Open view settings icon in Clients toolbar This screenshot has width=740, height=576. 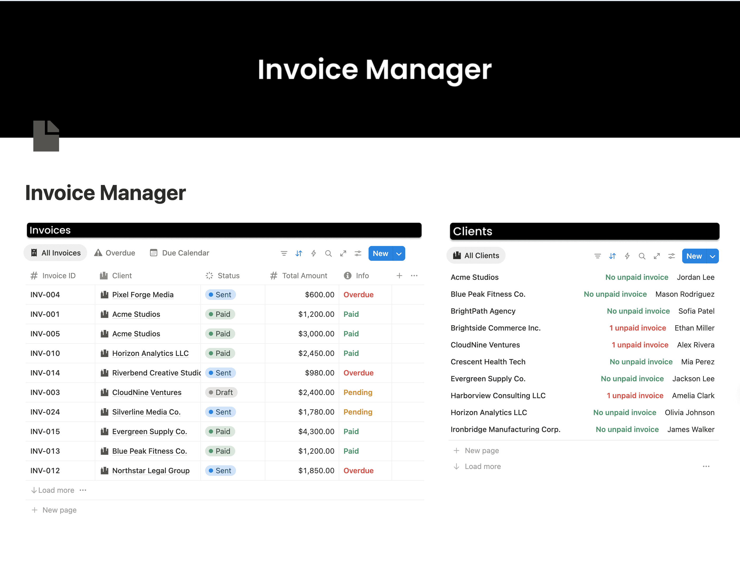pyautogui.click(x=671, y=256)
